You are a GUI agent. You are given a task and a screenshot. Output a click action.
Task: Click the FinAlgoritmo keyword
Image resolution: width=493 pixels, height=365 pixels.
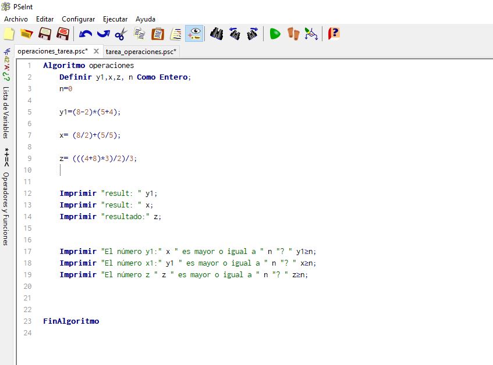point(71,321)
